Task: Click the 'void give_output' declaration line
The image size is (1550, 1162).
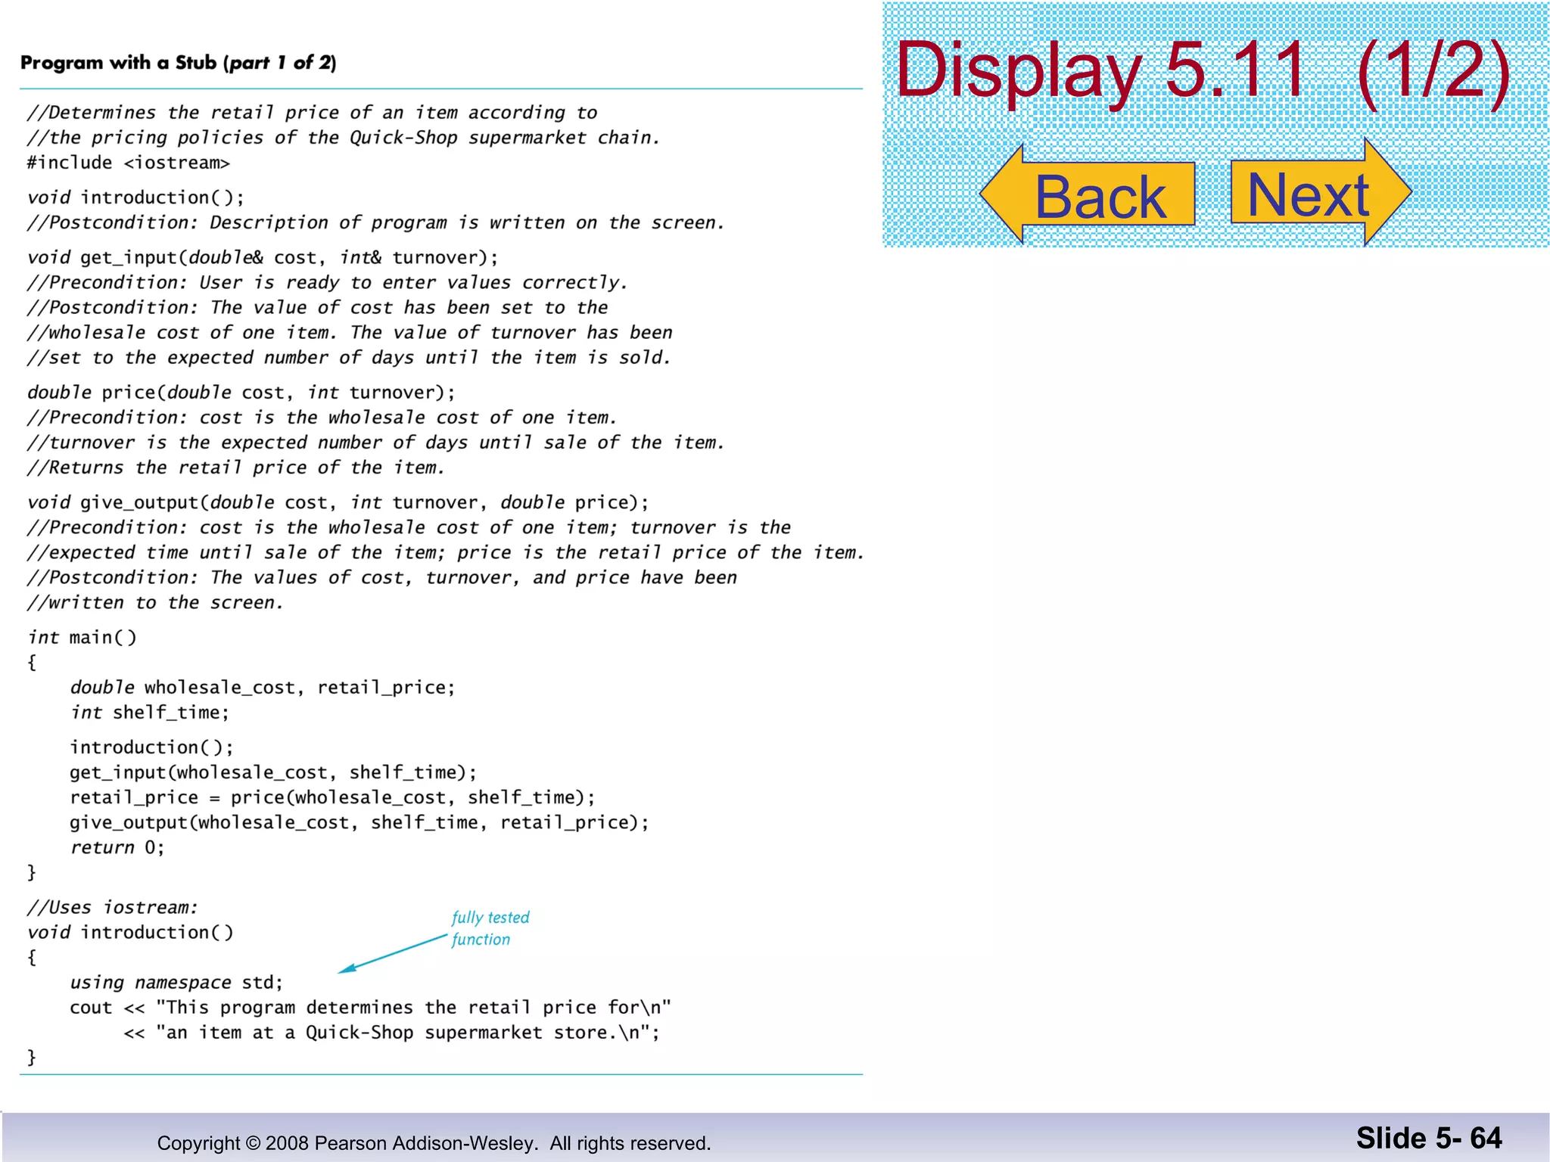Action: tap(338, 502)
